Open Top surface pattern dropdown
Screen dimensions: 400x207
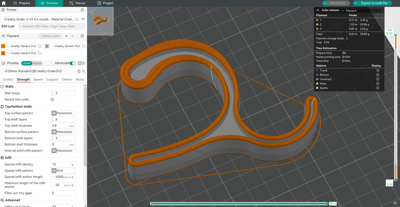click(x=63, y=113)
